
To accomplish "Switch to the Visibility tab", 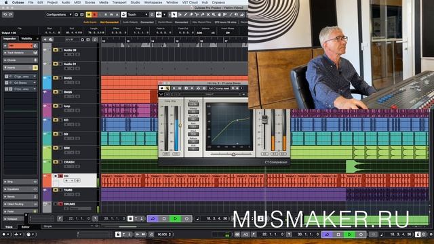I will (x=27, y=39).
